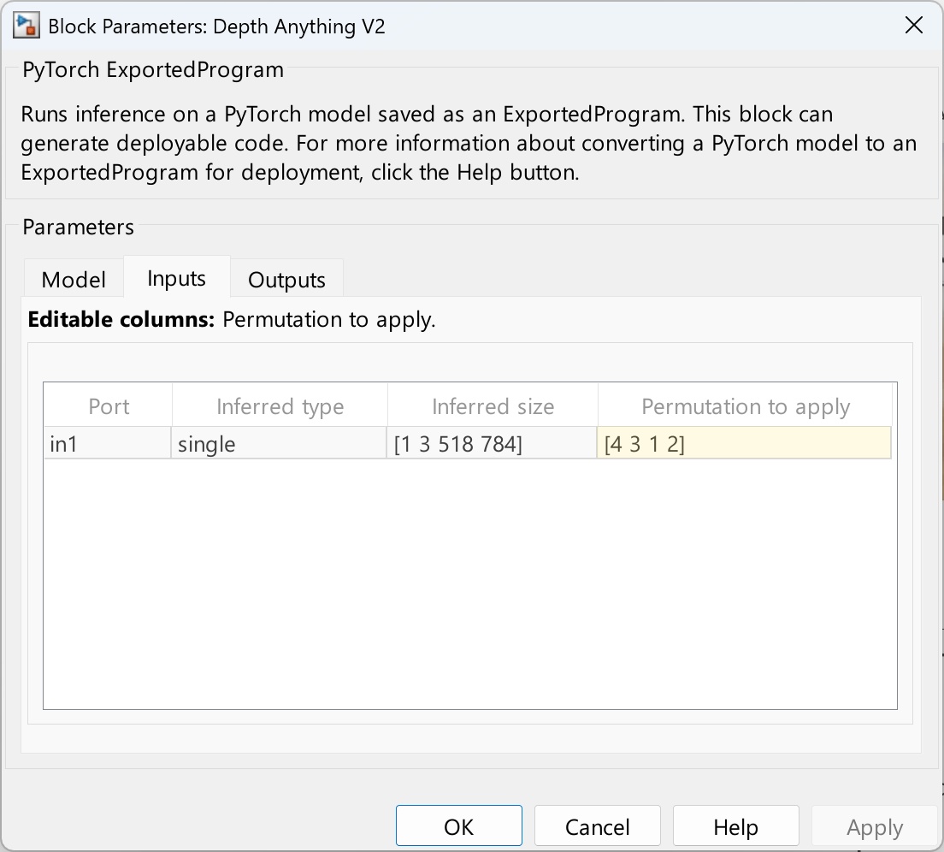The width and height of the screenshot is (944, 852).
Task: Select the in1 port cell
Action: [108, 444]
